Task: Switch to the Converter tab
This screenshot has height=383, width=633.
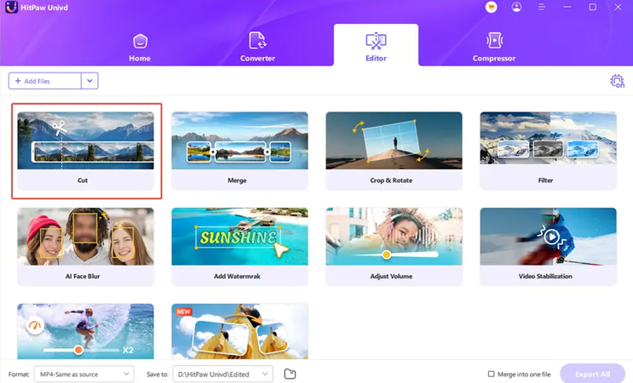Action: pyautogui.click(x=257, y=46)
